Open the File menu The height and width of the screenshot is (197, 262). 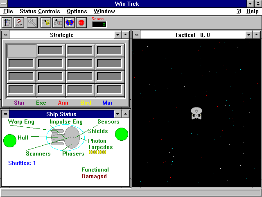tap(8, 11)
